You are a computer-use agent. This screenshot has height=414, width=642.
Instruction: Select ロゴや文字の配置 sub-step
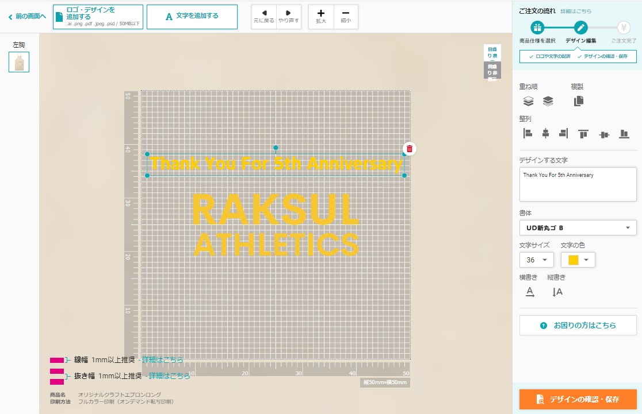click(x=550, y=56)
